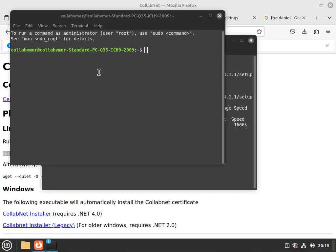Launch the Files folder from the taskbar
This screenshot has height=252, width=336.
[26, 245]
